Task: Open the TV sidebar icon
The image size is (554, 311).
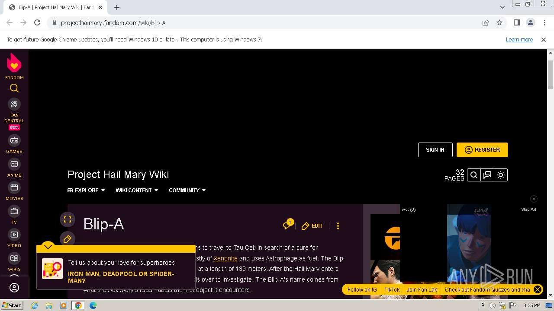Action: click(14, 211)
